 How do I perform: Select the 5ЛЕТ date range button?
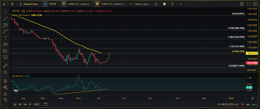click(x=36, y=104)
